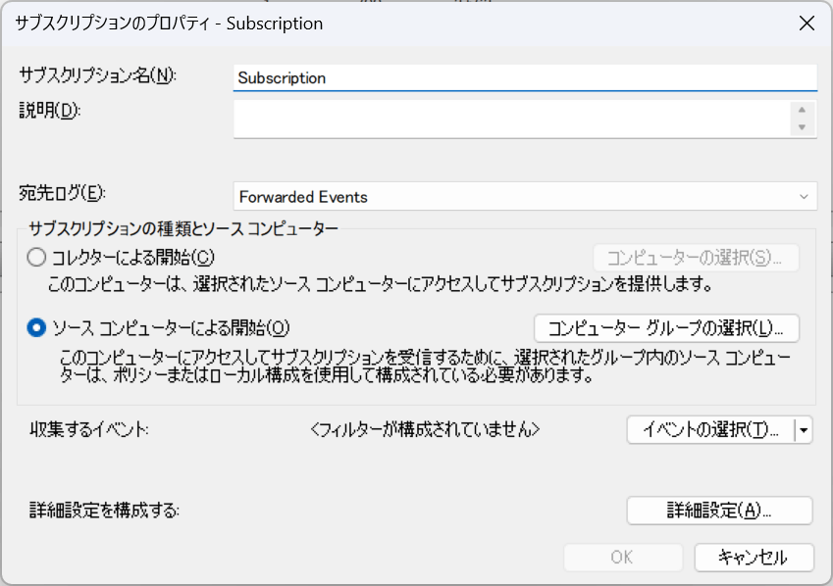
Task: Close the サブスクリプションのプロパティ dialog
Action: pyautogui.click(x=807, y=24)
